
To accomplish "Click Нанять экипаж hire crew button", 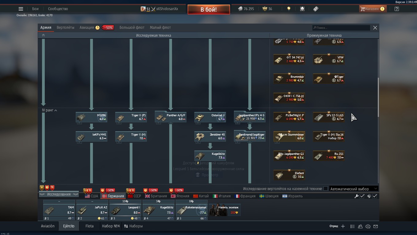I will 225,210.
